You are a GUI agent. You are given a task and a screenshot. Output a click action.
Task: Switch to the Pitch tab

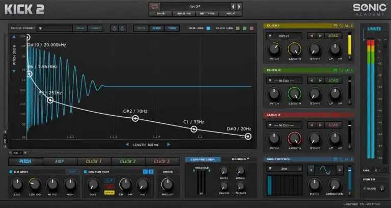tap(25, 161)
